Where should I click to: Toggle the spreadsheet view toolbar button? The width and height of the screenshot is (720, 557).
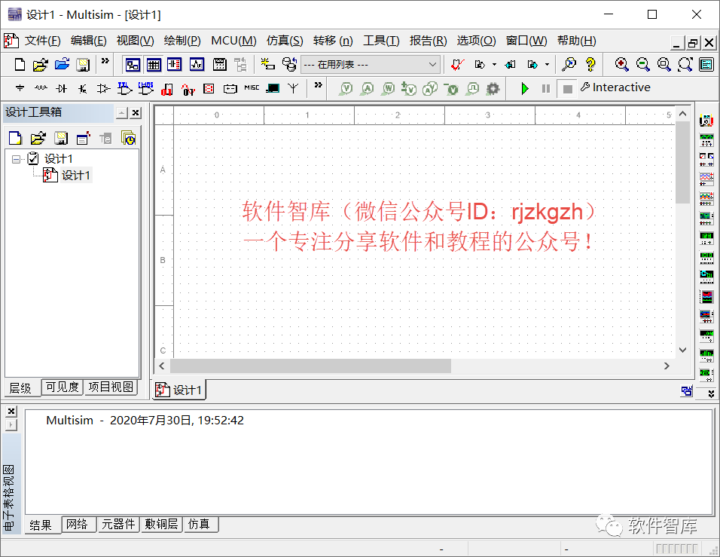(x=154, y=64)
